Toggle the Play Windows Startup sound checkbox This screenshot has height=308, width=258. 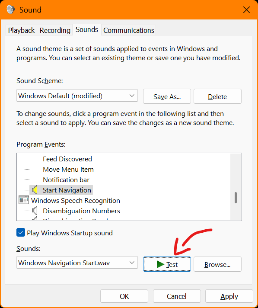[21, 233]
